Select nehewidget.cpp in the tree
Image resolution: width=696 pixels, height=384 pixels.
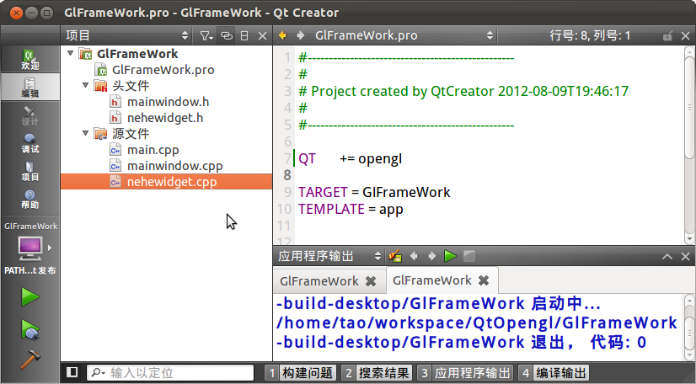click(166, 182)
